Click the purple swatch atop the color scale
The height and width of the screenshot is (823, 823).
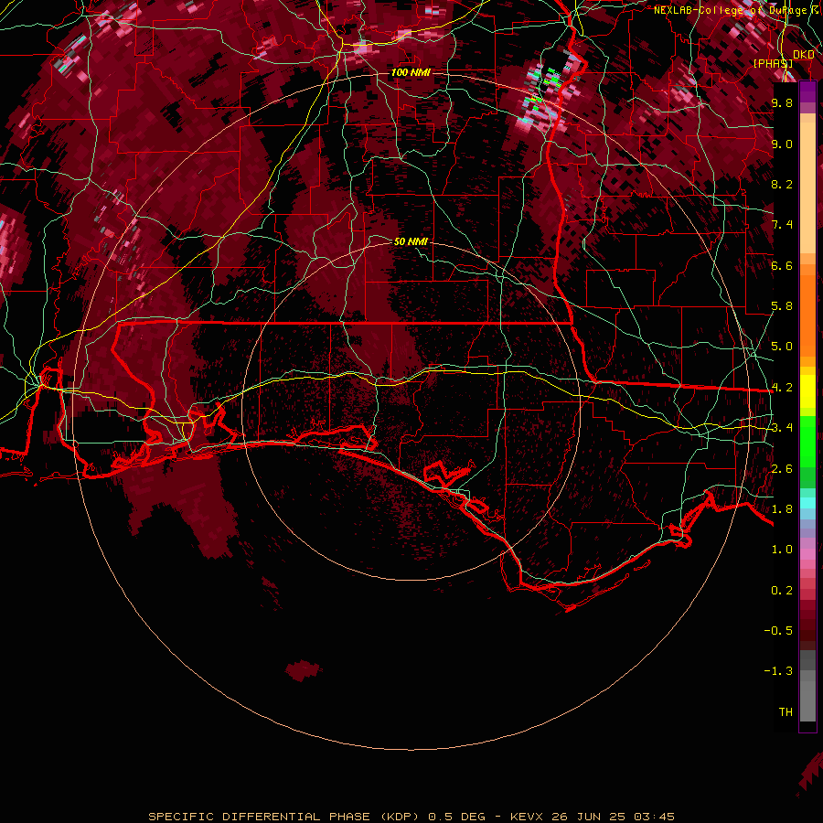pos(807,92)
